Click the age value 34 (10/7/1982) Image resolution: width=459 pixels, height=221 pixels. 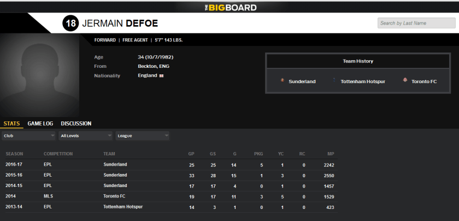pyautogui.click(x=155, y=57)
